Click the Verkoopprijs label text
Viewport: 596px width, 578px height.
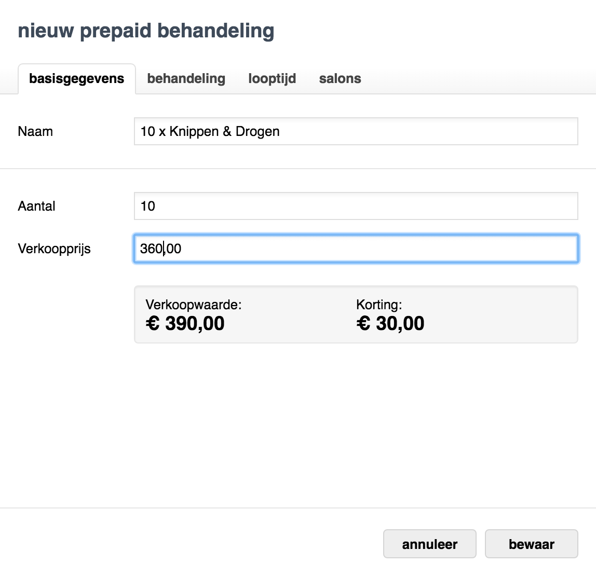click(x=54, y=249)
